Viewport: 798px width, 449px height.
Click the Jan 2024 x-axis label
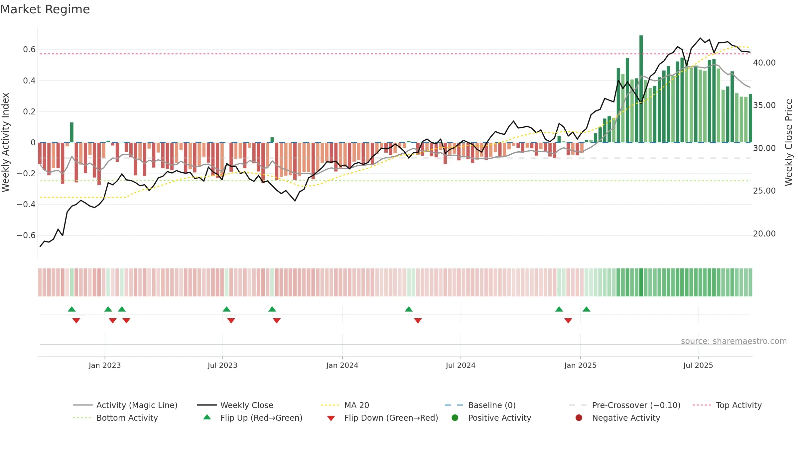[x=342, y=365]
